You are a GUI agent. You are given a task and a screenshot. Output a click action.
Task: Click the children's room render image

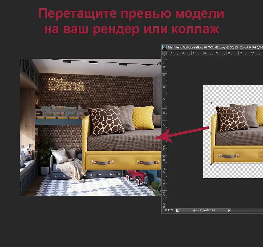(x=91, y=127)
